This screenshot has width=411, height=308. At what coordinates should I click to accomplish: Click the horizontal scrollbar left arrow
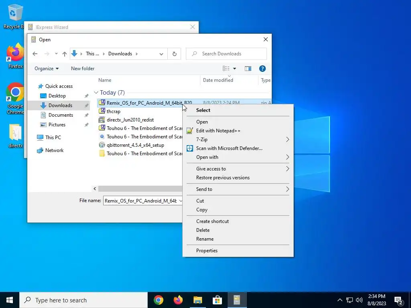[x=95, y=188]
